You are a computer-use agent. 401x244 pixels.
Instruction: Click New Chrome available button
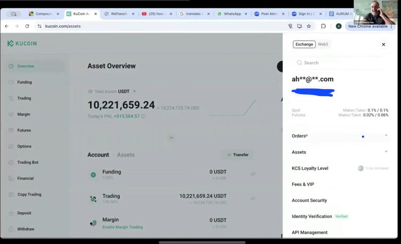point(370,26)
